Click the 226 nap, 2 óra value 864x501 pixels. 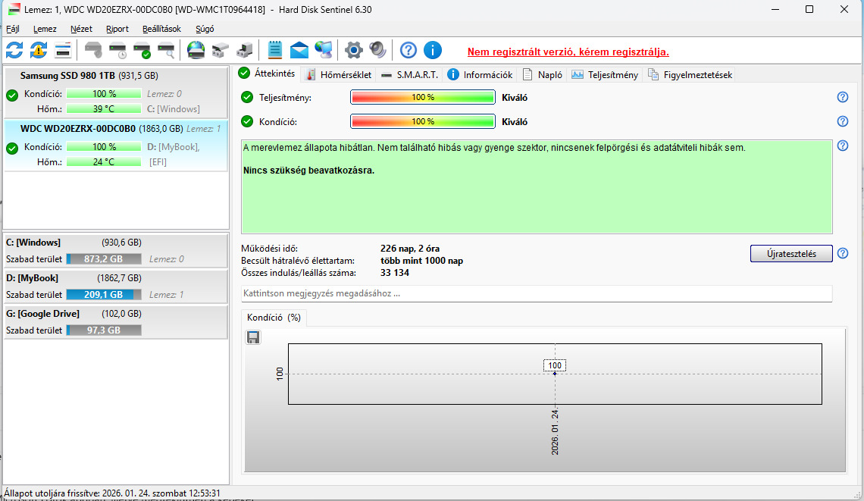click(x=410, y=249)
